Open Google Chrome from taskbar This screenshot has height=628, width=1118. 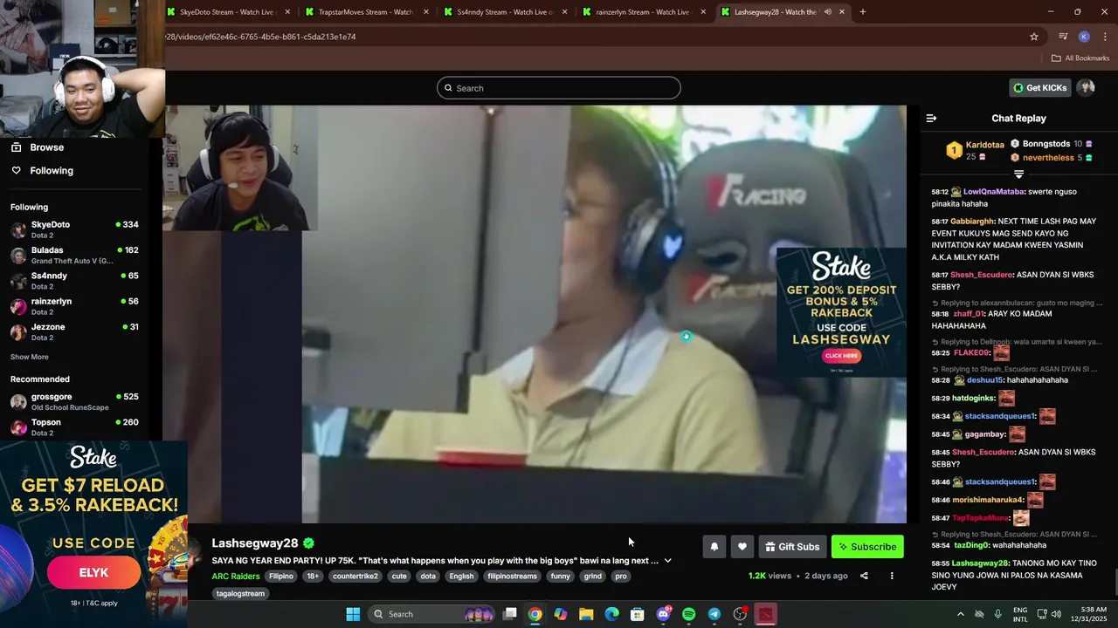click(535, 614)
